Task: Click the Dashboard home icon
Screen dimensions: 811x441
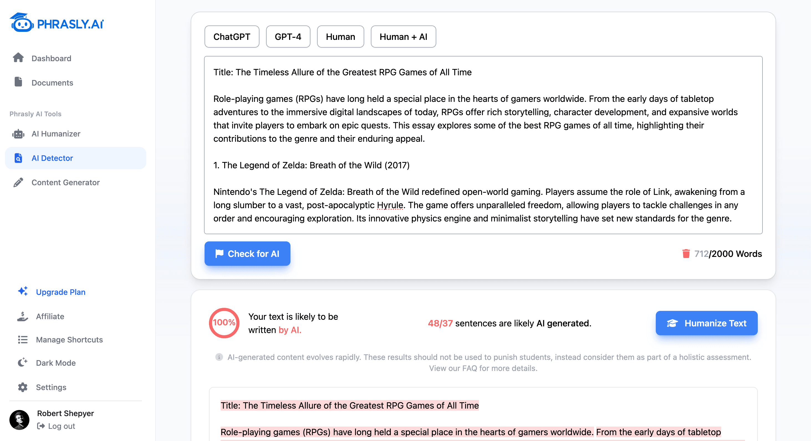Action: (x=18, y=58)
